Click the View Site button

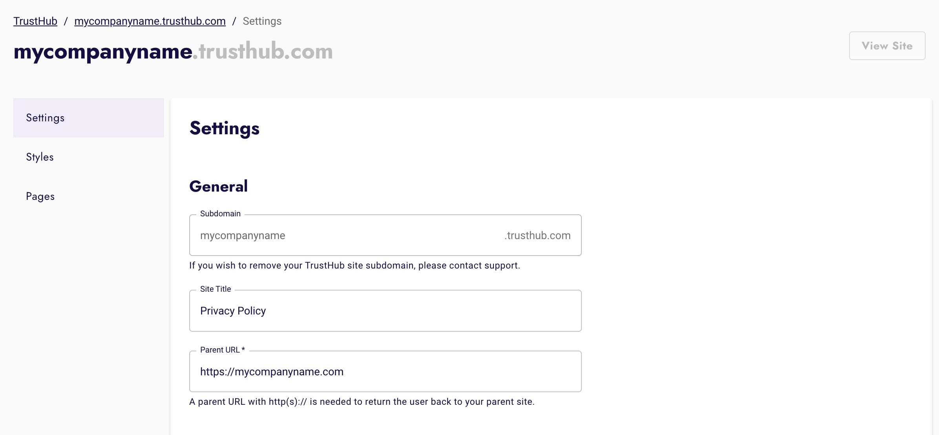[887, 46]
